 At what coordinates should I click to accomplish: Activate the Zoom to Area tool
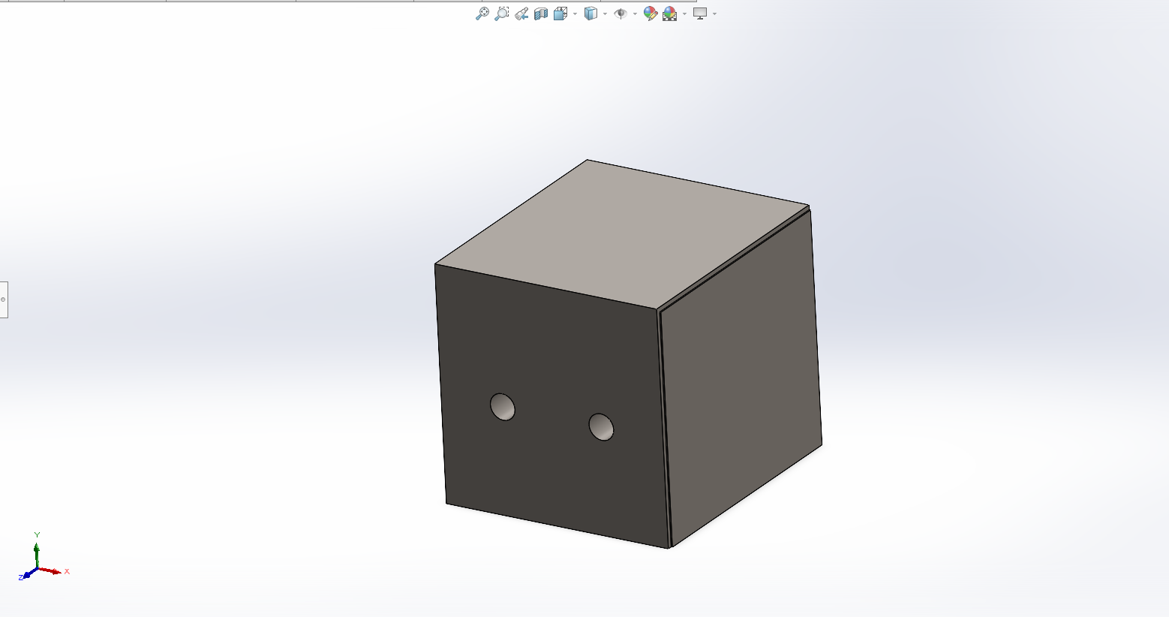502,14
